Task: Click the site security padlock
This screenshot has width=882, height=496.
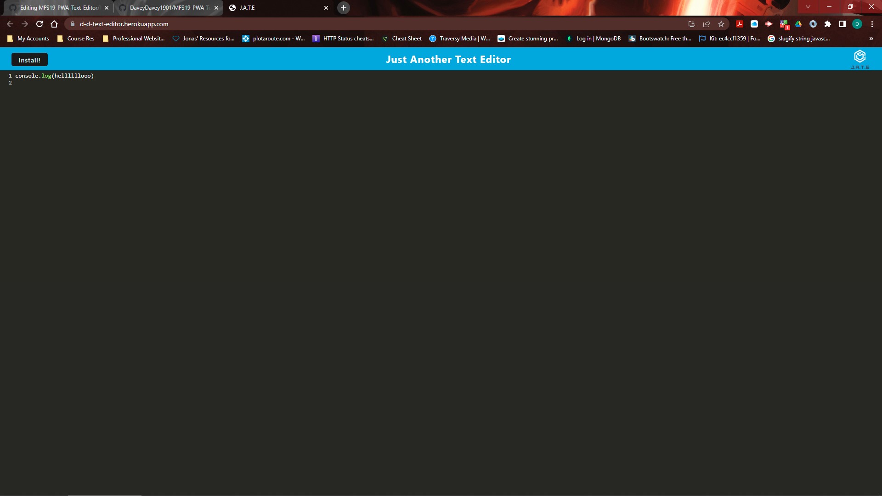Action: pos(72,24)
